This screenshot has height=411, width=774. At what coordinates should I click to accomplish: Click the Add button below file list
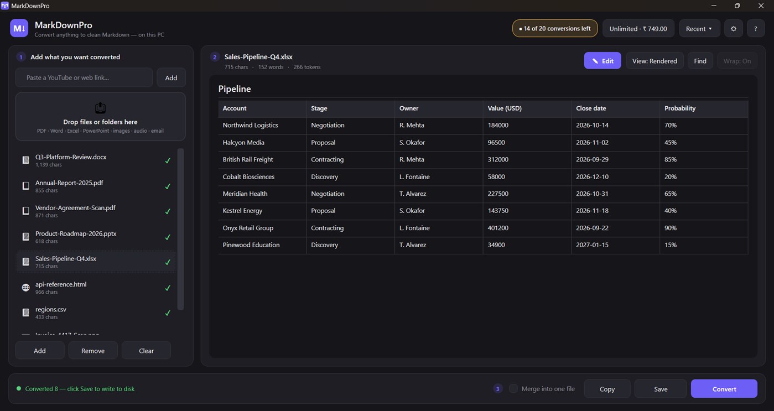click(40, 351)
